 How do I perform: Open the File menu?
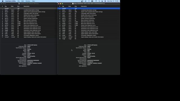click(x=19, y=1)
